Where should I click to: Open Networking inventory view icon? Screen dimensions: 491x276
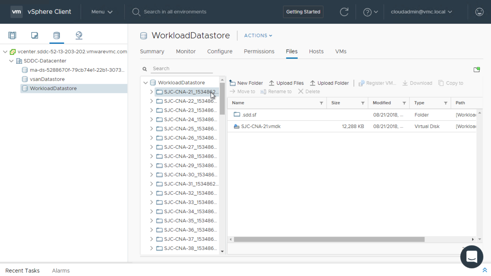point(79,35)
